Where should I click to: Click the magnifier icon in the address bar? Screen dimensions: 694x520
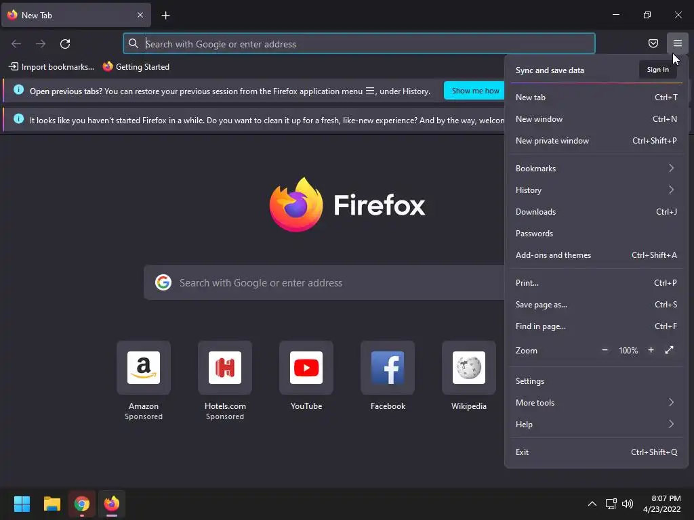[x=134, y=43]
